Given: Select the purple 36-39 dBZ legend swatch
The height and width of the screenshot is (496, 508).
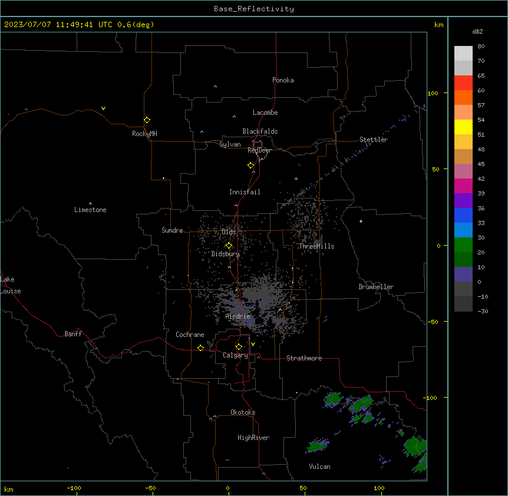Looking at the screenshot, I should coord(463,201).
